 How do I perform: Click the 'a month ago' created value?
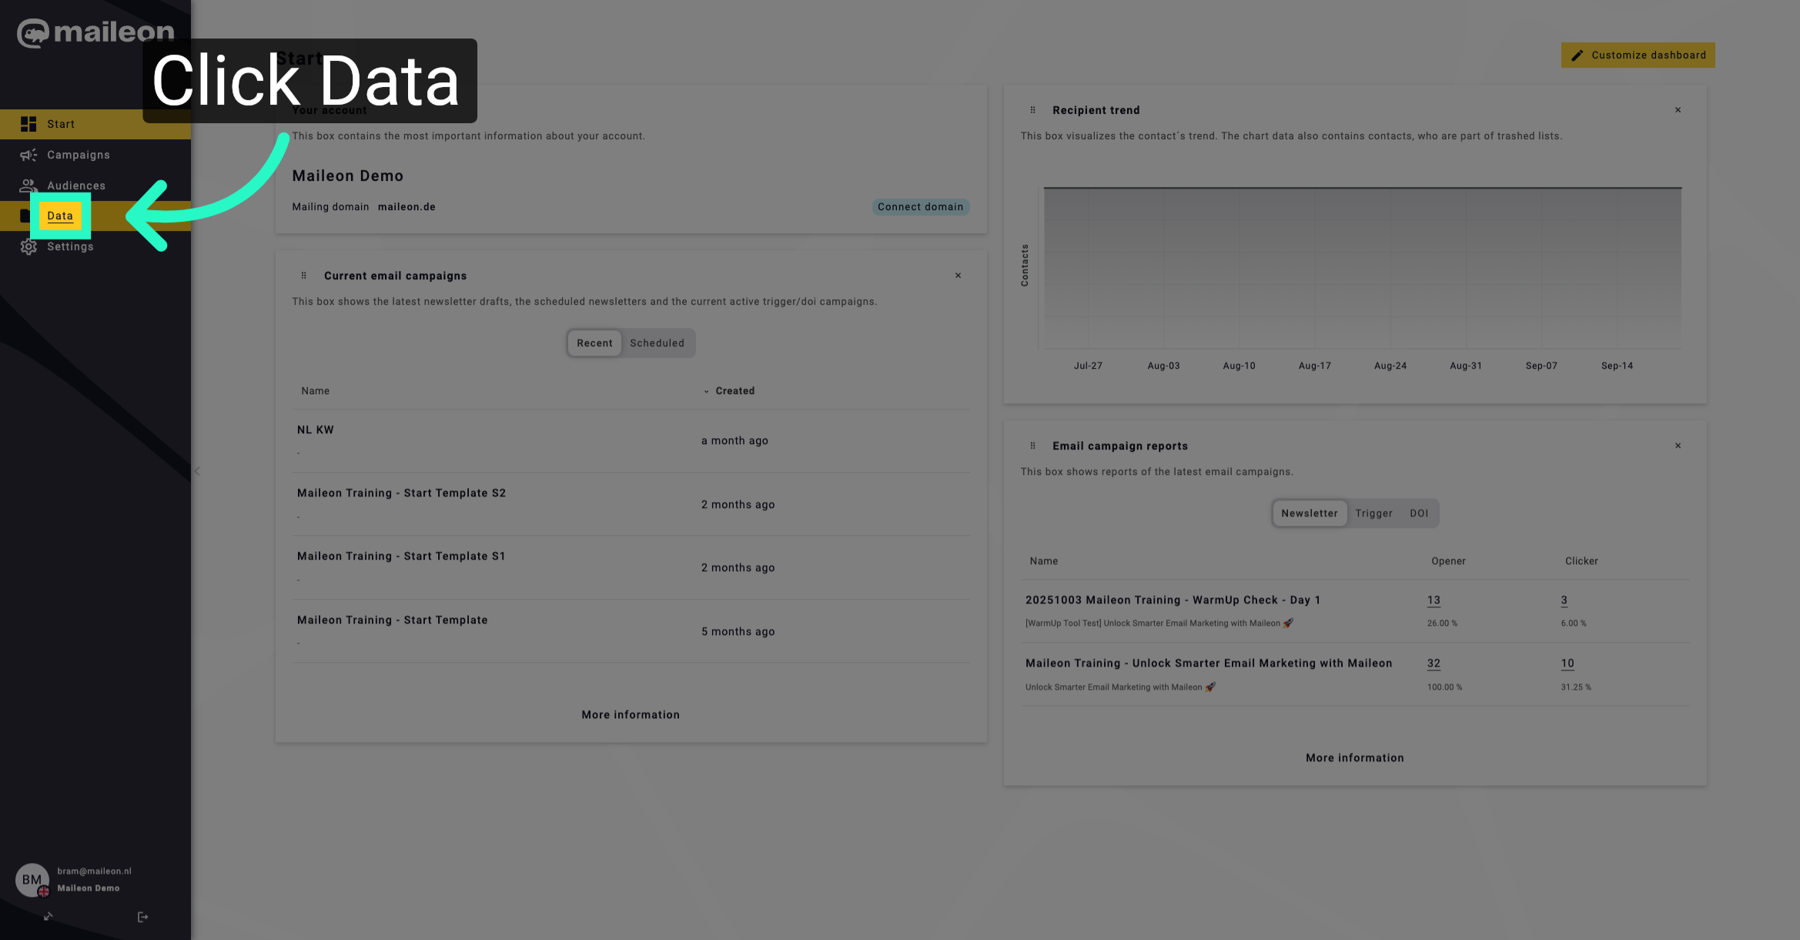pyautogui.click(x=734, y=441)
